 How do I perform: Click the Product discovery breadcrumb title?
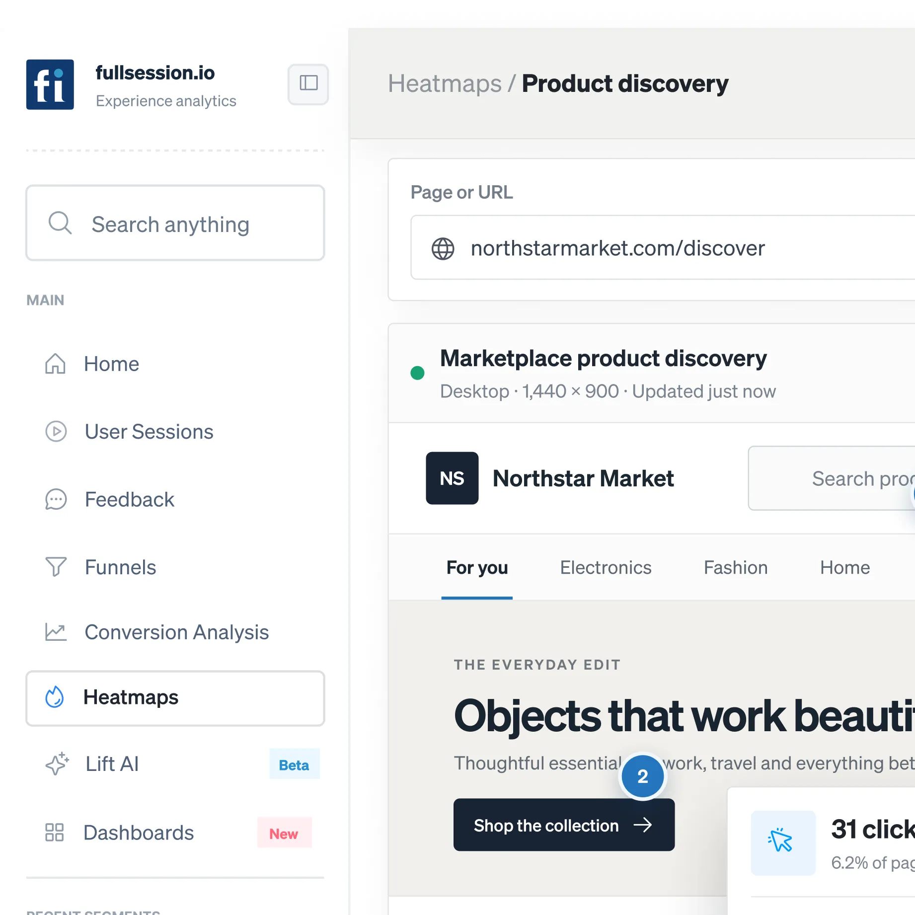pyautogui.click(x=624, y=83)
